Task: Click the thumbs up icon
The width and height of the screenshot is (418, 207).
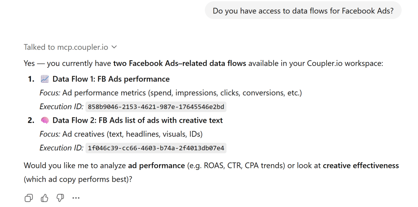Action: [44, 198]
